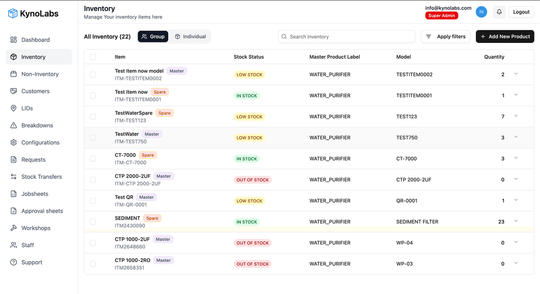Click the Add New Product button
540x294 pixels.
pyautogui.click(x=505, y=36)
